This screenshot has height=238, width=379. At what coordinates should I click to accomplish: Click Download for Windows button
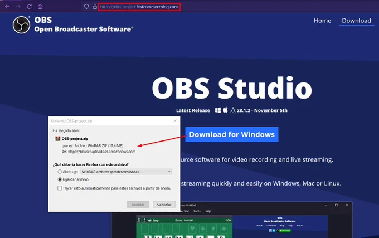(x=232, y=134)
